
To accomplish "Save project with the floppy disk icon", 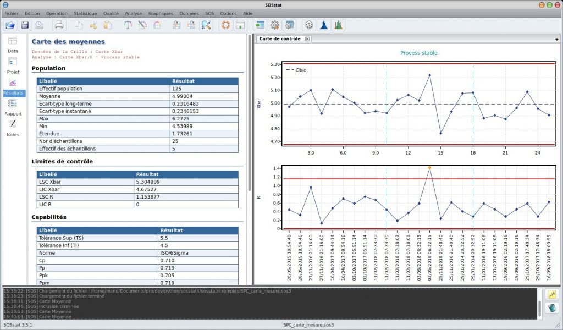I will tap(25, 25).
